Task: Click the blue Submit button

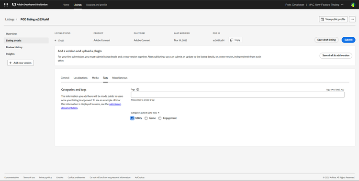Action: [348, 40]
